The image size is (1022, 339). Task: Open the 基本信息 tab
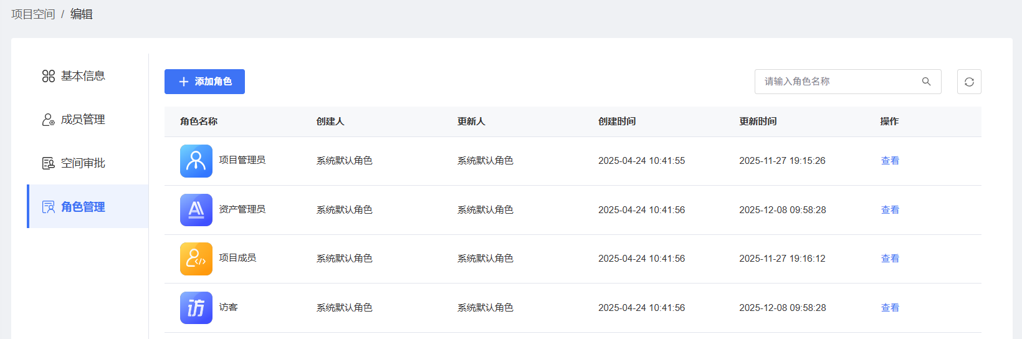83,76
